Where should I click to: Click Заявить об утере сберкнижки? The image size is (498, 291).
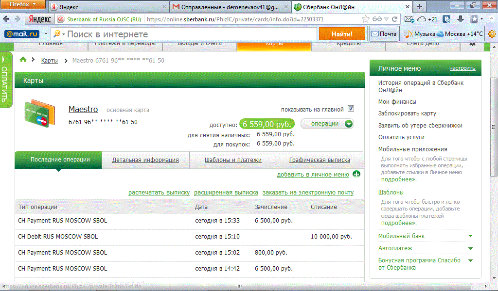point(420,126)
